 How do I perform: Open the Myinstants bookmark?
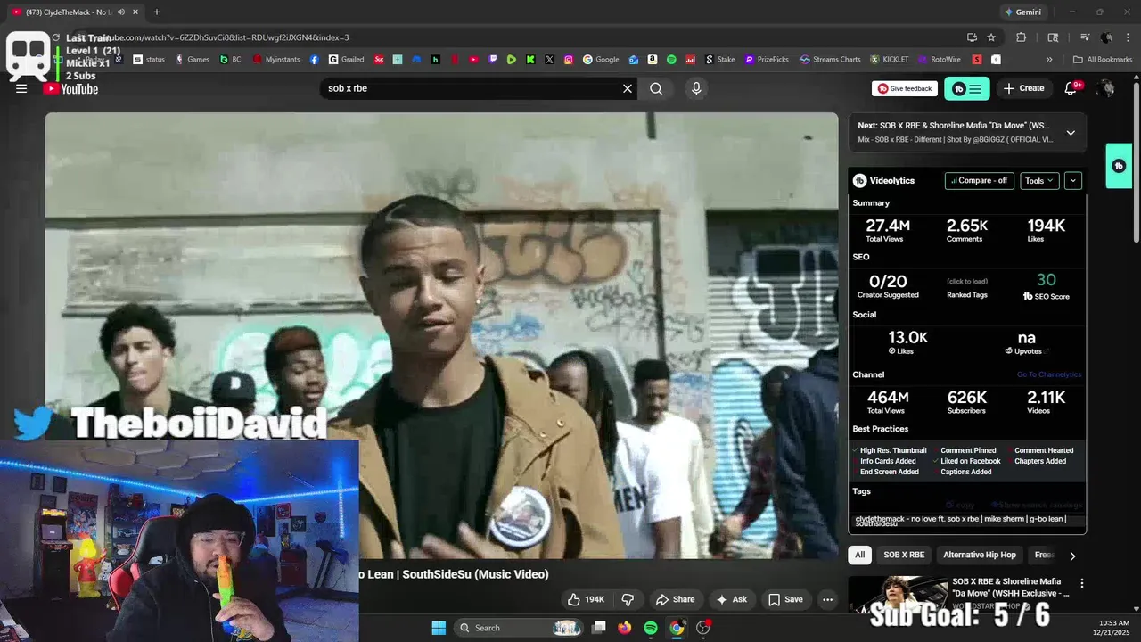[276, 59]
